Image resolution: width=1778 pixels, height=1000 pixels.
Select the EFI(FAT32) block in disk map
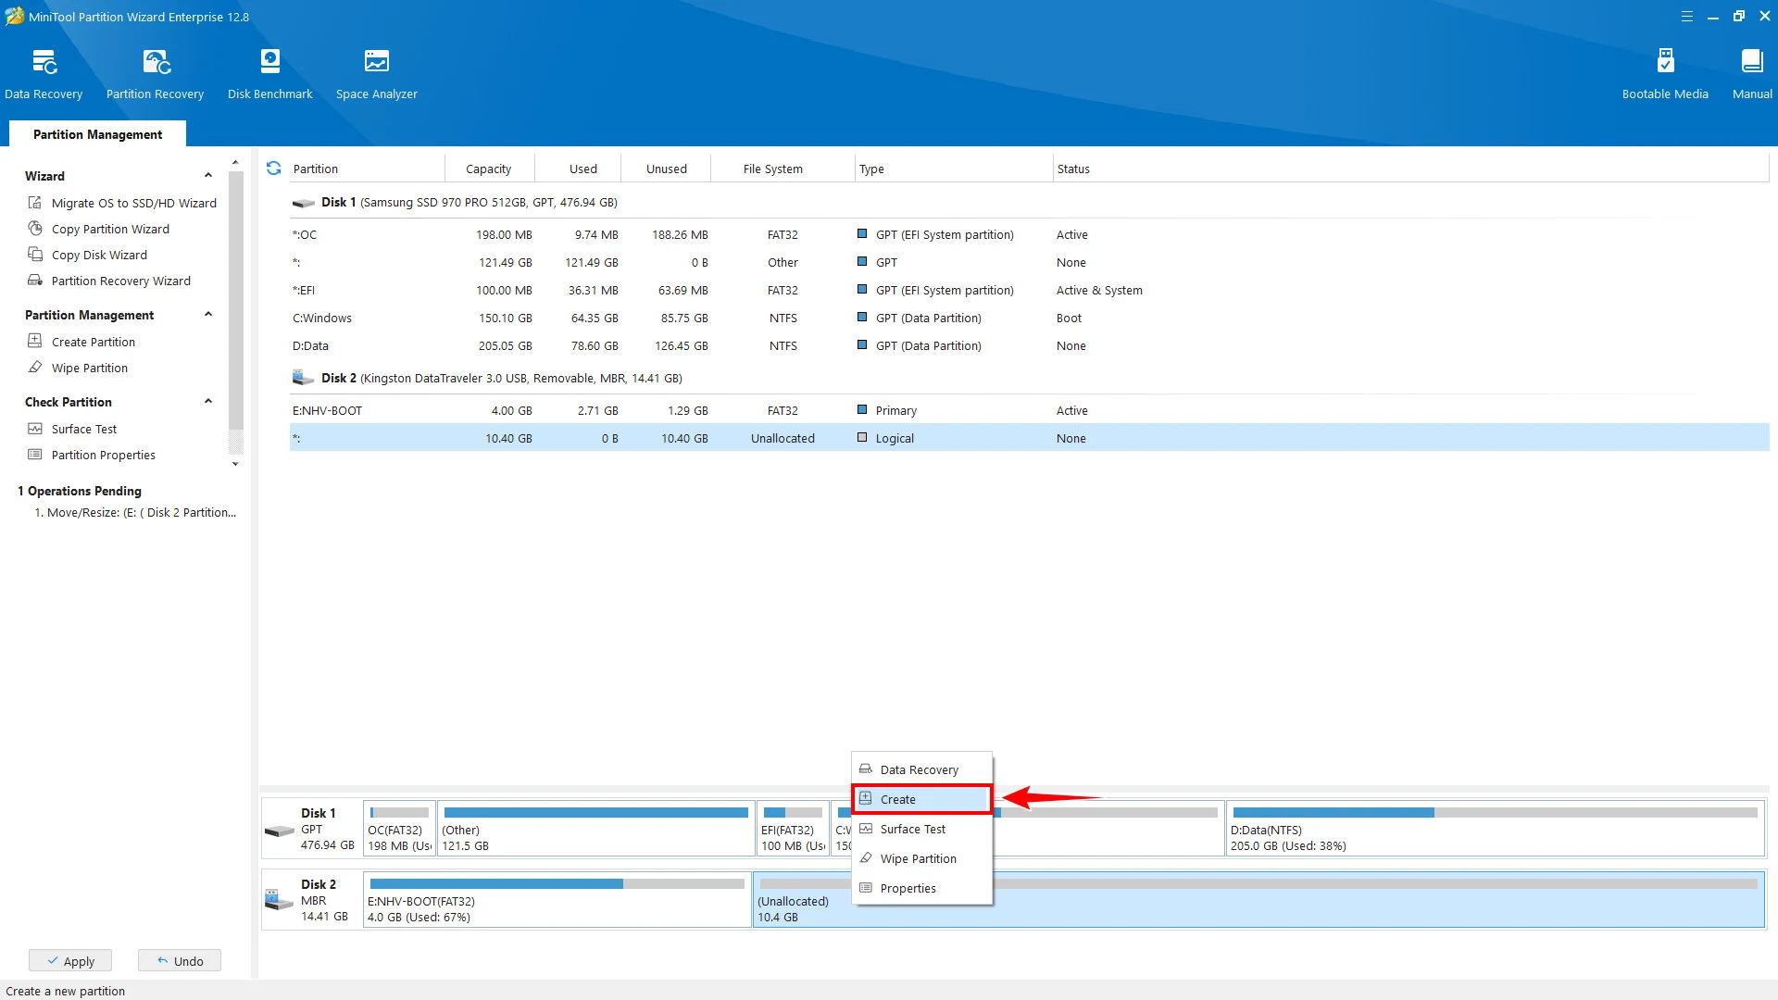[x=793, y=829]
